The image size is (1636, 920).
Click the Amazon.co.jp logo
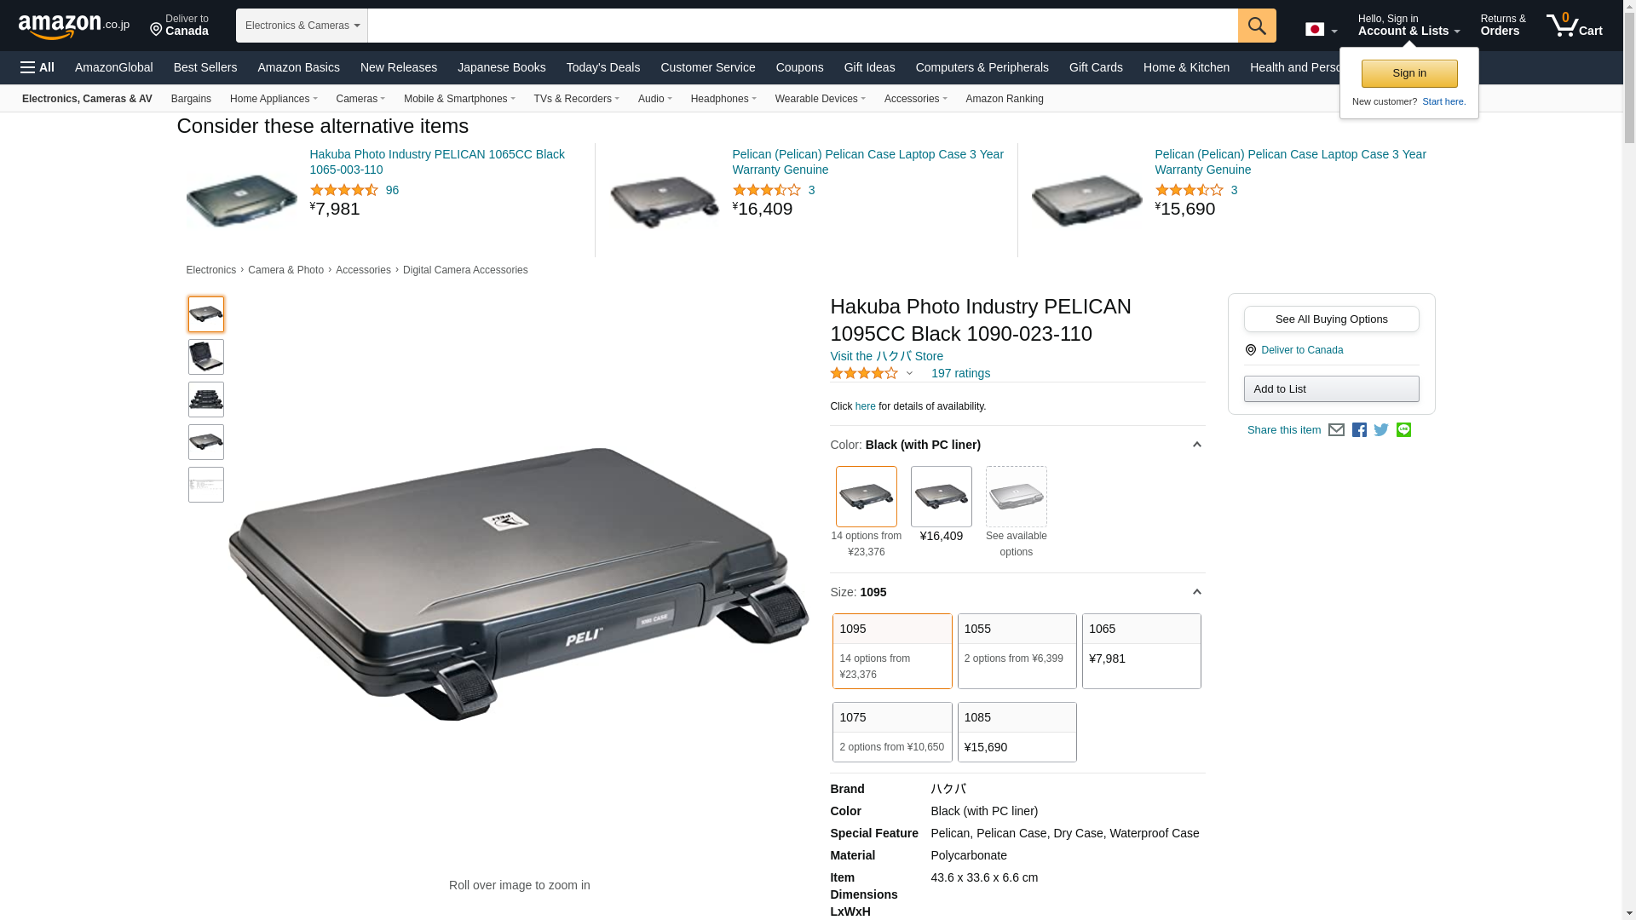point(74,26)
